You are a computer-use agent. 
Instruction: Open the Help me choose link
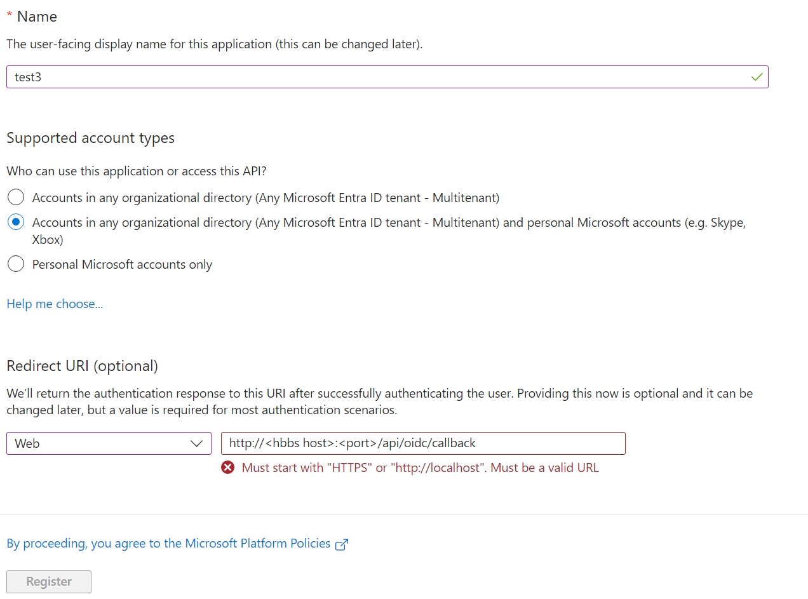pyautogui.click(x=55, y=304)
